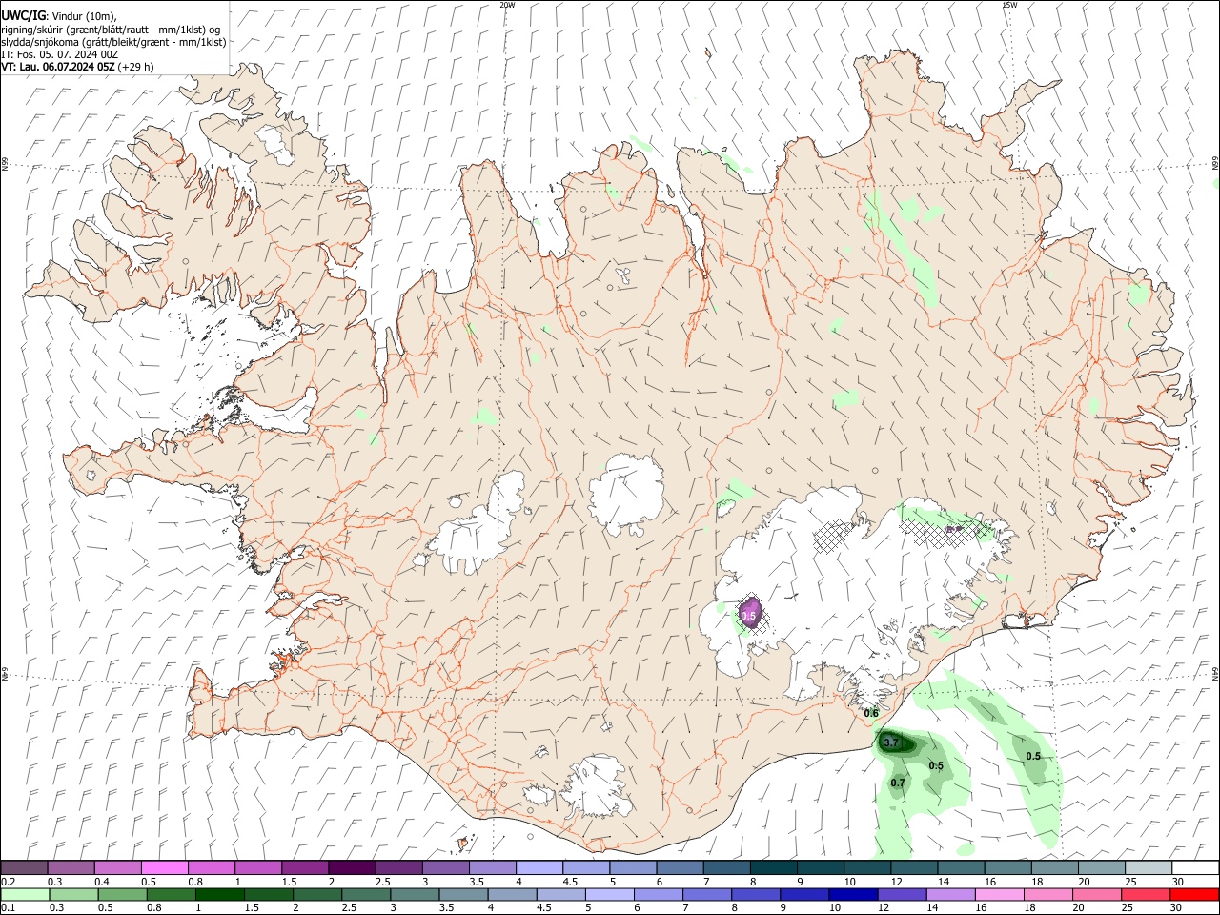Click the bright pink 0.5 snow legend swatch
Image resolution: width=1220 pixels, height=915 pixels.
[x=164, y=867]
